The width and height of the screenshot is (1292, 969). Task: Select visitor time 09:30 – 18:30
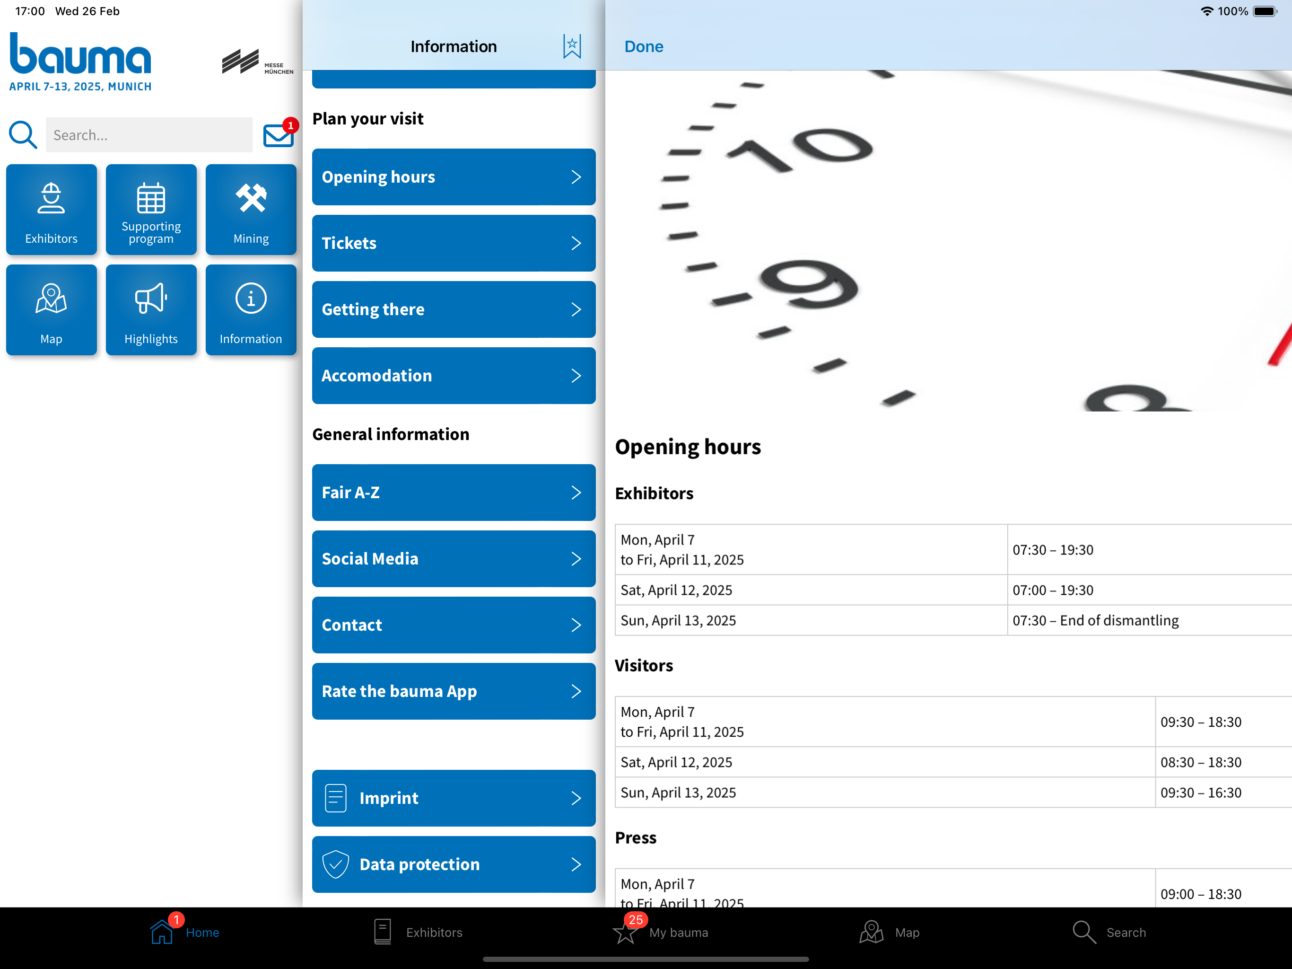pos(1201,722)
